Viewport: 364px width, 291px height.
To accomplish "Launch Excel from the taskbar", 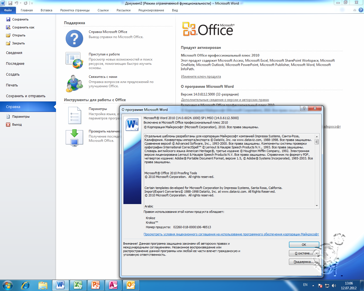I will click(x=78, y=285).
